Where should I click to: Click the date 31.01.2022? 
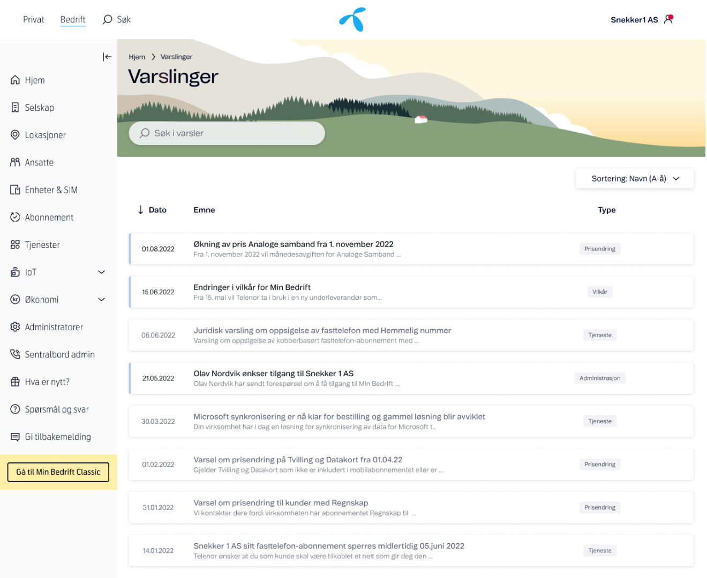click(x=158, y=508)
